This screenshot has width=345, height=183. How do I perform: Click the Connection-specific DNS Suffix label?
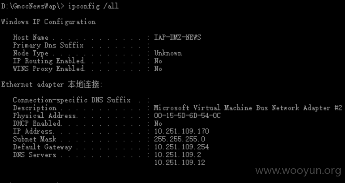pos(72,100)
